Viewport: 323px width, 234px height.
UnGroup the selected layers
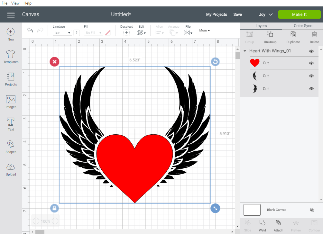tap(270, 37)
